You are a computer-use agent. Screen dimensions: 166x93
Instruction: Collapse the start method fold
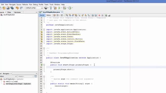pyautogui.click(x=44, y=65)
